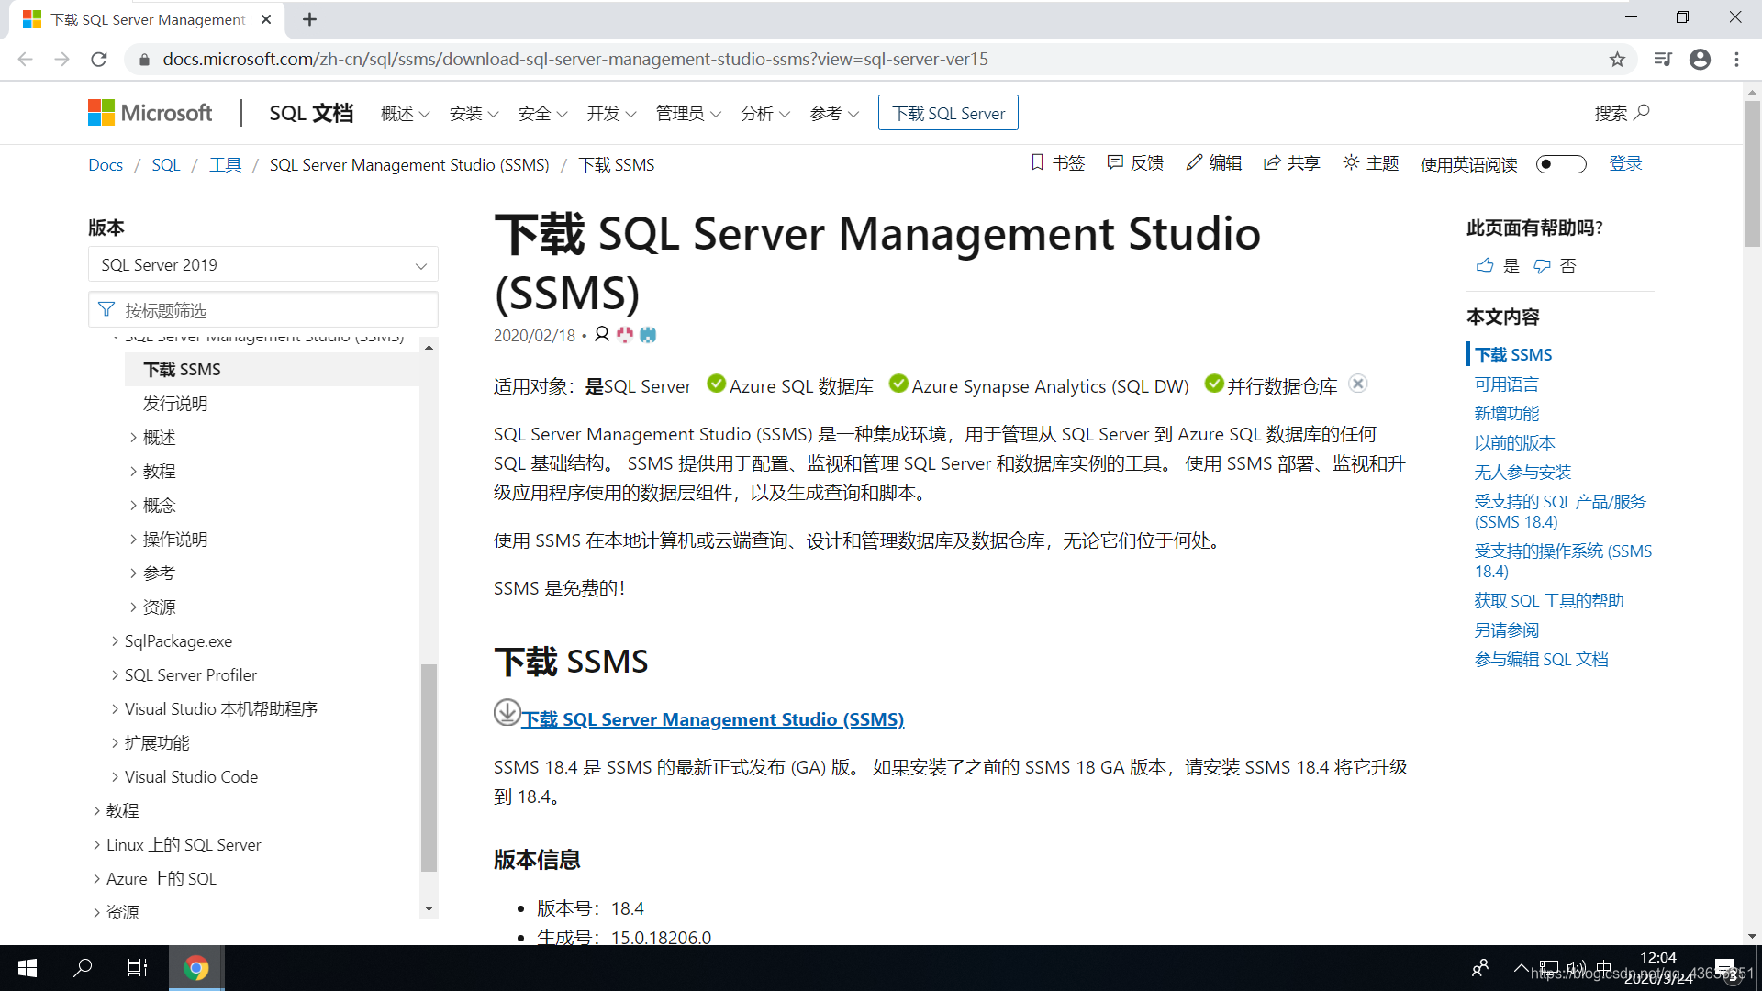Click the 书签 bookmark icon
1762x991 pixels.
pyautogui.click(x=1037, y=162)
